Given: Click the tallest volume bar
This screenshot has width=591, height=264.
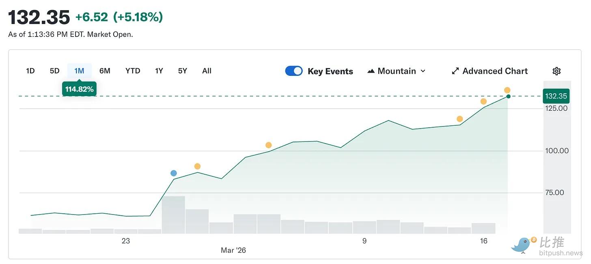Looking at the screenshot, I should tap(173, 215).
